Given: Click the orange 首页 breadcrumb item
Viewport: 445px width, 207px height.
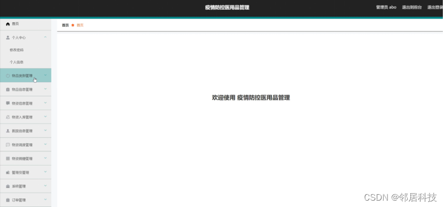Looking at the screenshot, I should coord(80,25).
